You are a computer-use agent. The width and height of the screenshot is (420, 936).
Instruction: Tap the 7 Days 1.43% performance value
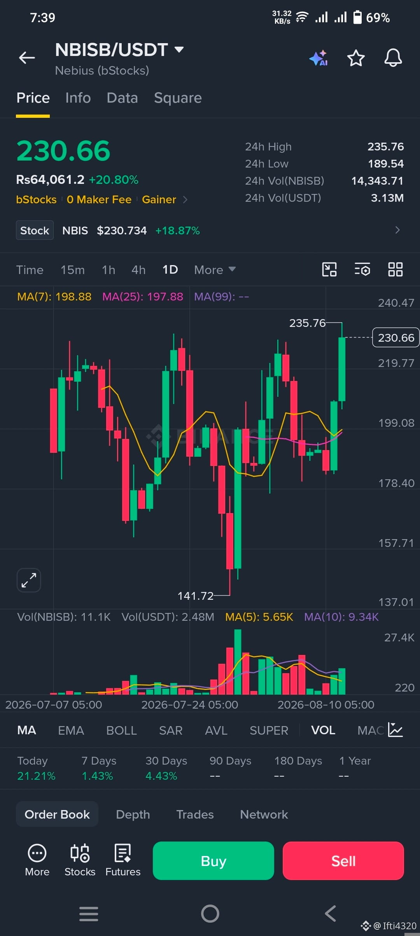(x=97, y=776)
